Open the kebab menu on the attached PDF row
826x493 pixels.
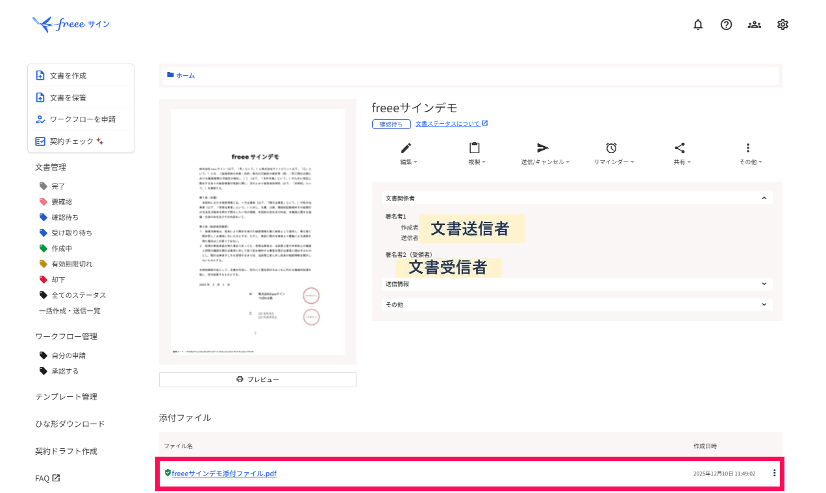[774, 473]
